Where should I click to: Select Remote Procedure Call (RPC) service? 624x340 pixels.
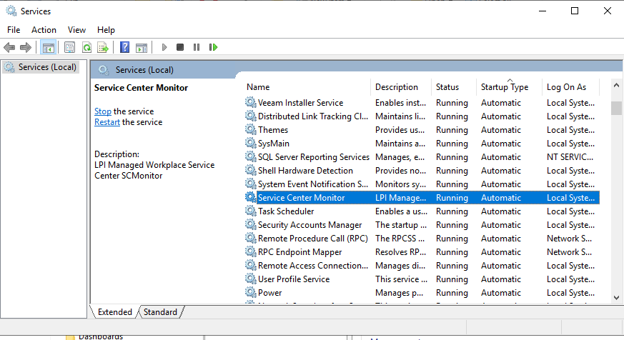[313, 238]
